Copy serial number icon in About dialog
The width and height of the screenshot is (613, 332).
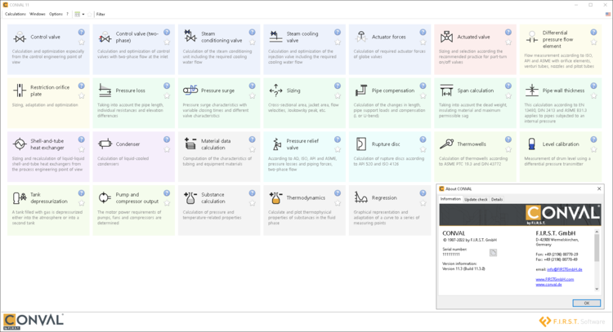494,253
